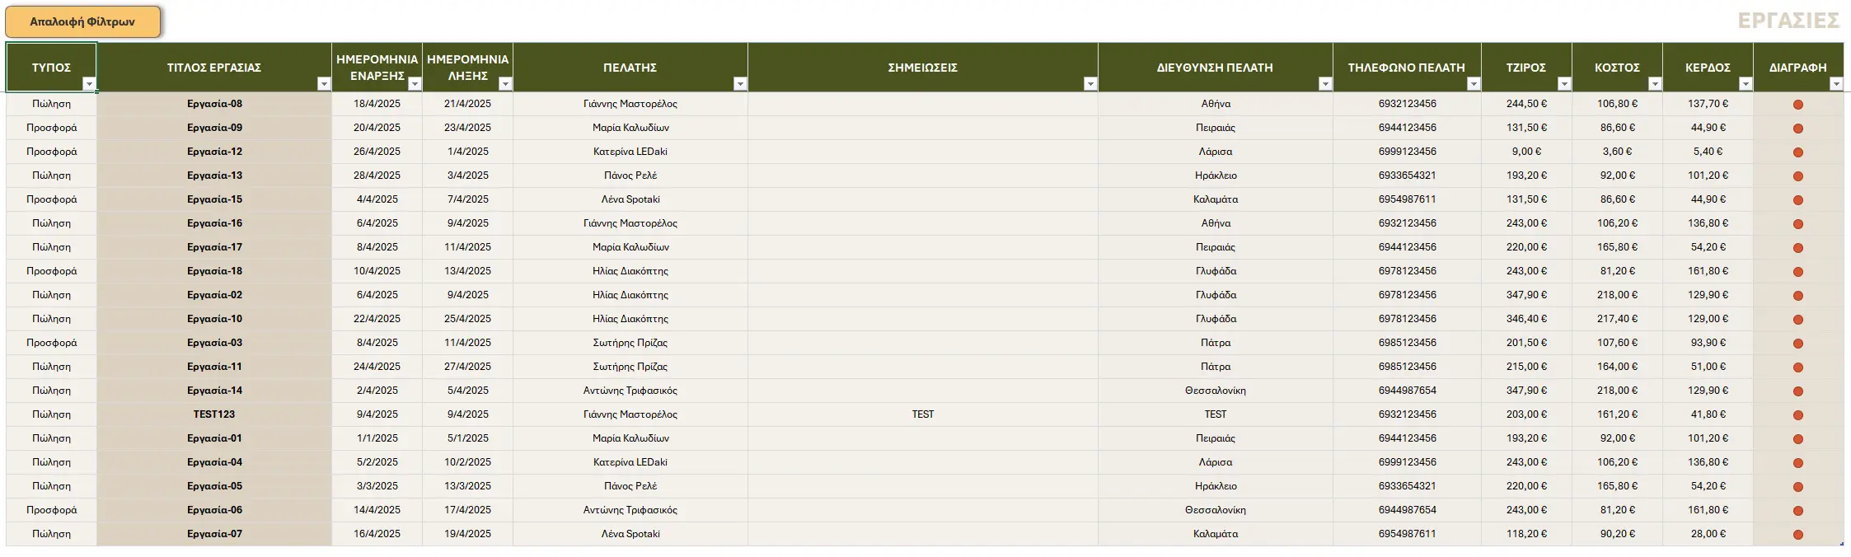Image resolution: width=1851 pixels, height=557 pixels.
Task: Click the ΠΕΛΑΤΗΣ header cell
Action: pos(630,68)
